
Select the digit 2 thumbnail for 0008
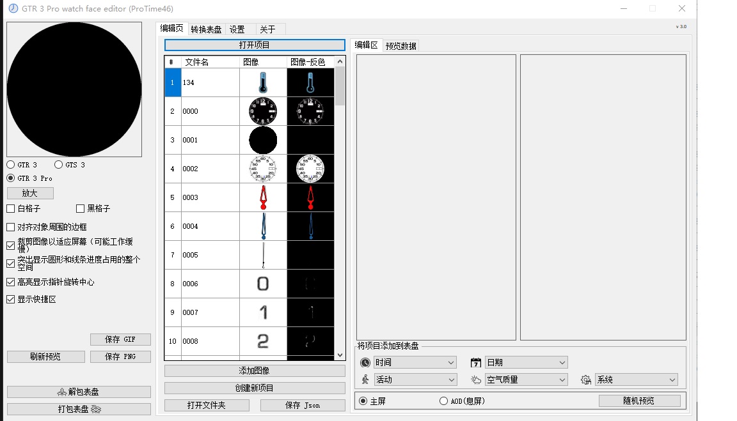pyautogui.click(x=263, y=341)
